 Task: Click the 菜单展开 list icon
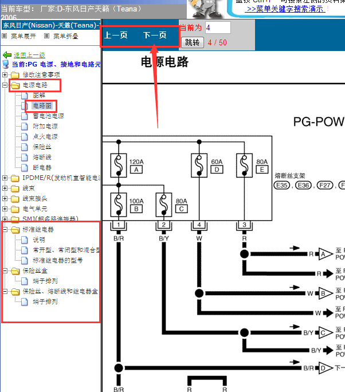pyautogui.click(x=4, y=36)
